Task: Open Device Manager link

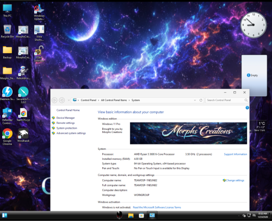Action: (x=65, y=118)
